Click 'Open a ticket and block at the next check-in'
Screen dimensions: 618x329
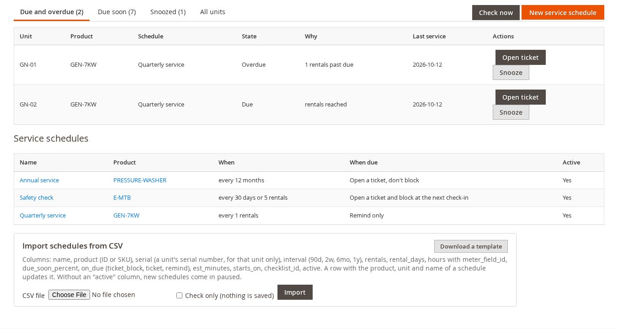point(409,198)
